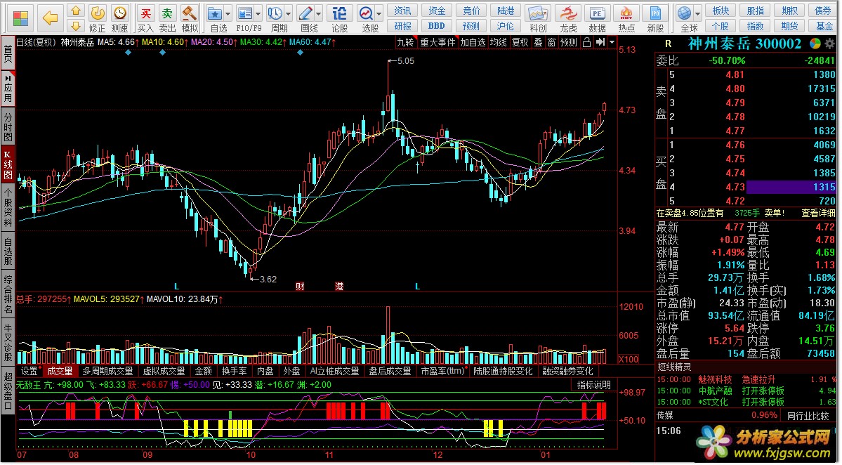Open the 测速 clock icon
842x465 pixels.
[x=120, y=13]
